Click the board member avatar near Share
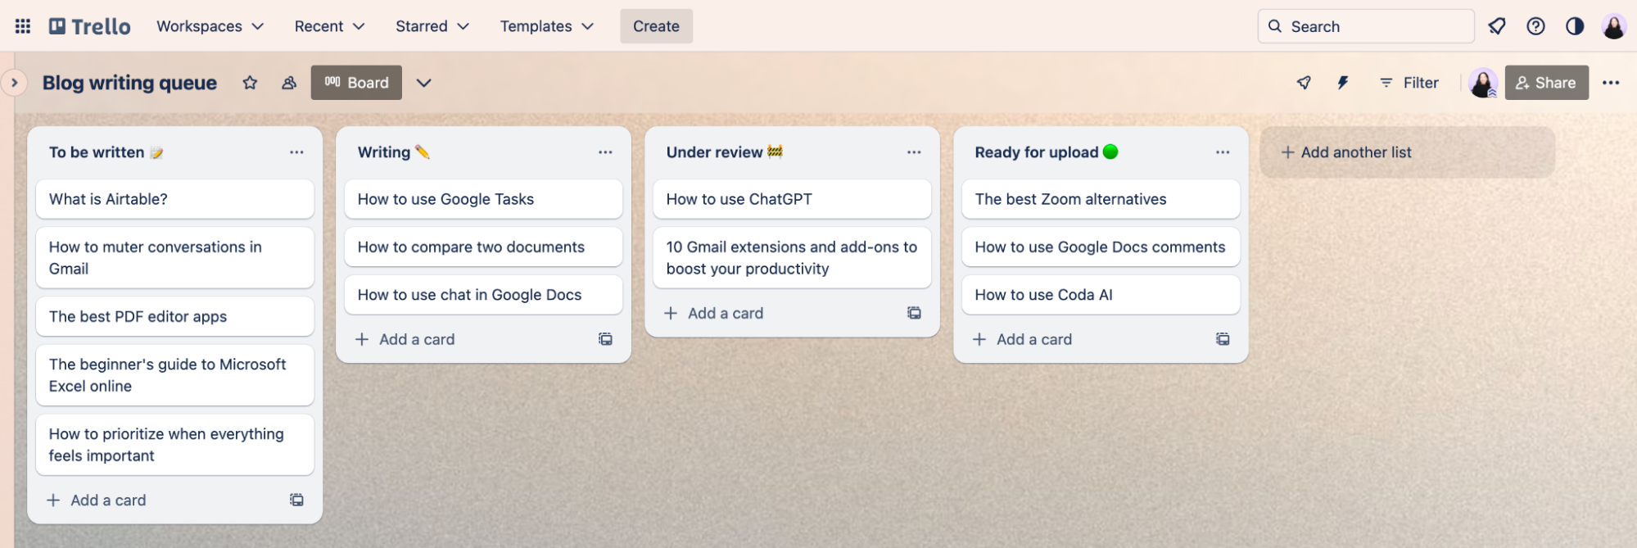Screen dimensions: 1637x548 pyautogui.click(x=1483, y=83)
